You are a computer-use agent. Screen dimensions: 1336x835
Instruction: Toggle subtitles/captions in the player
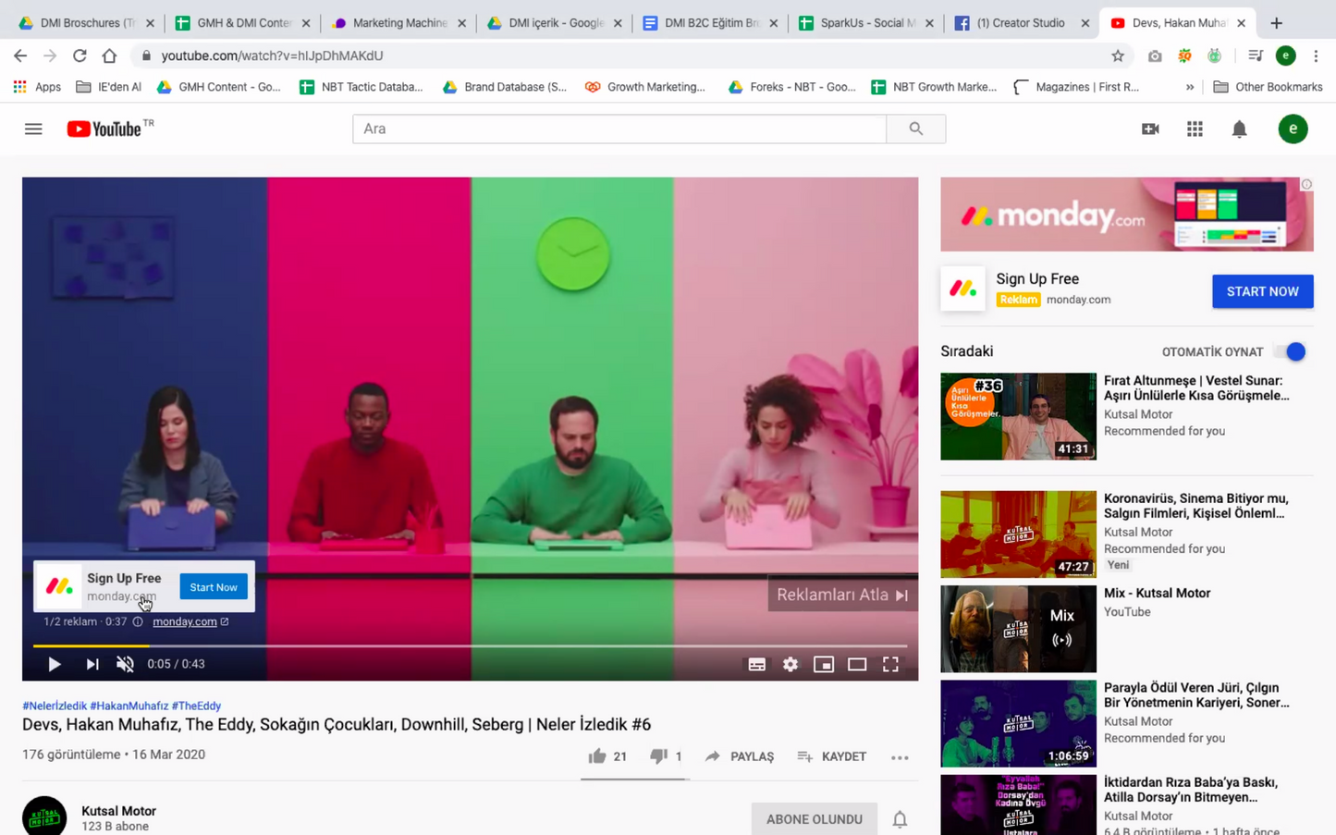coord(757,664)
